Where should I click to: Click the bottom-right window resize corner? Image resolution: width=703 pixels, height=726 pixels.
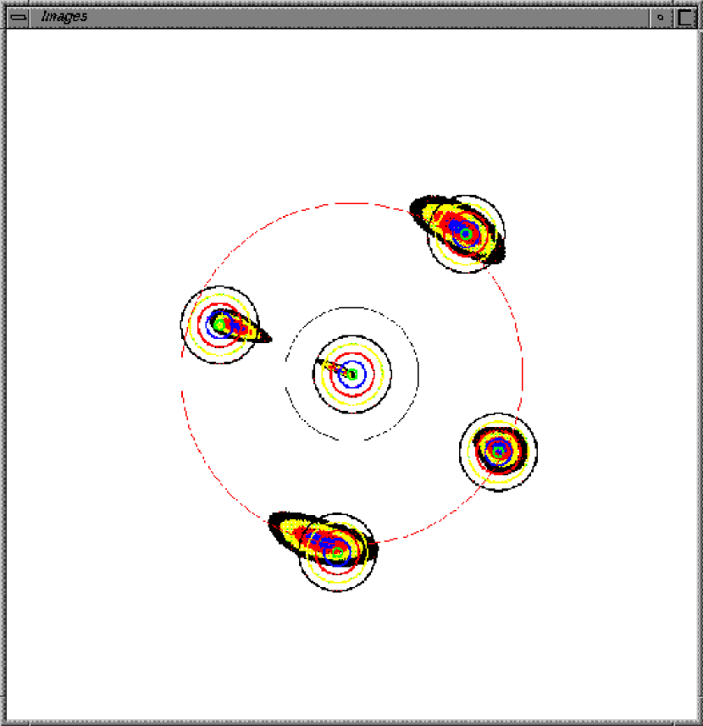pyautogui.click(x=696, y=720)
